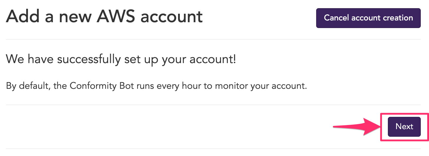Click the word "Add" in the title
Viewport: 429px width, 156px height.
click(x=23, y=16)
